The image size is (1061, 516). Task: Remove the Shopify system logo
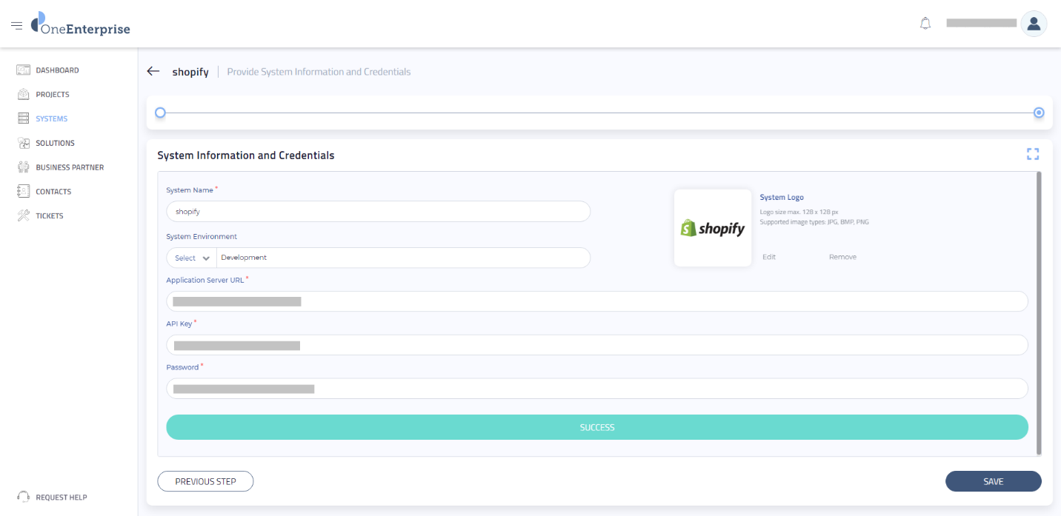[842, 256]
